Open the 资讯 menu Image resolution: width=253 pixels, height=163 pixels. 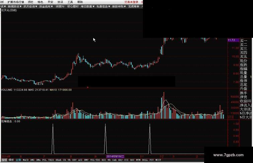pos(60,2)
